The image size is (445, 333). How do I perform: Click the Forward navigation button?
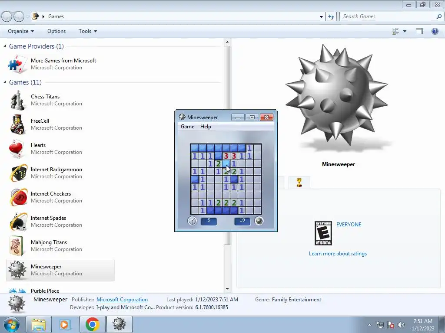tap(19, 17)
